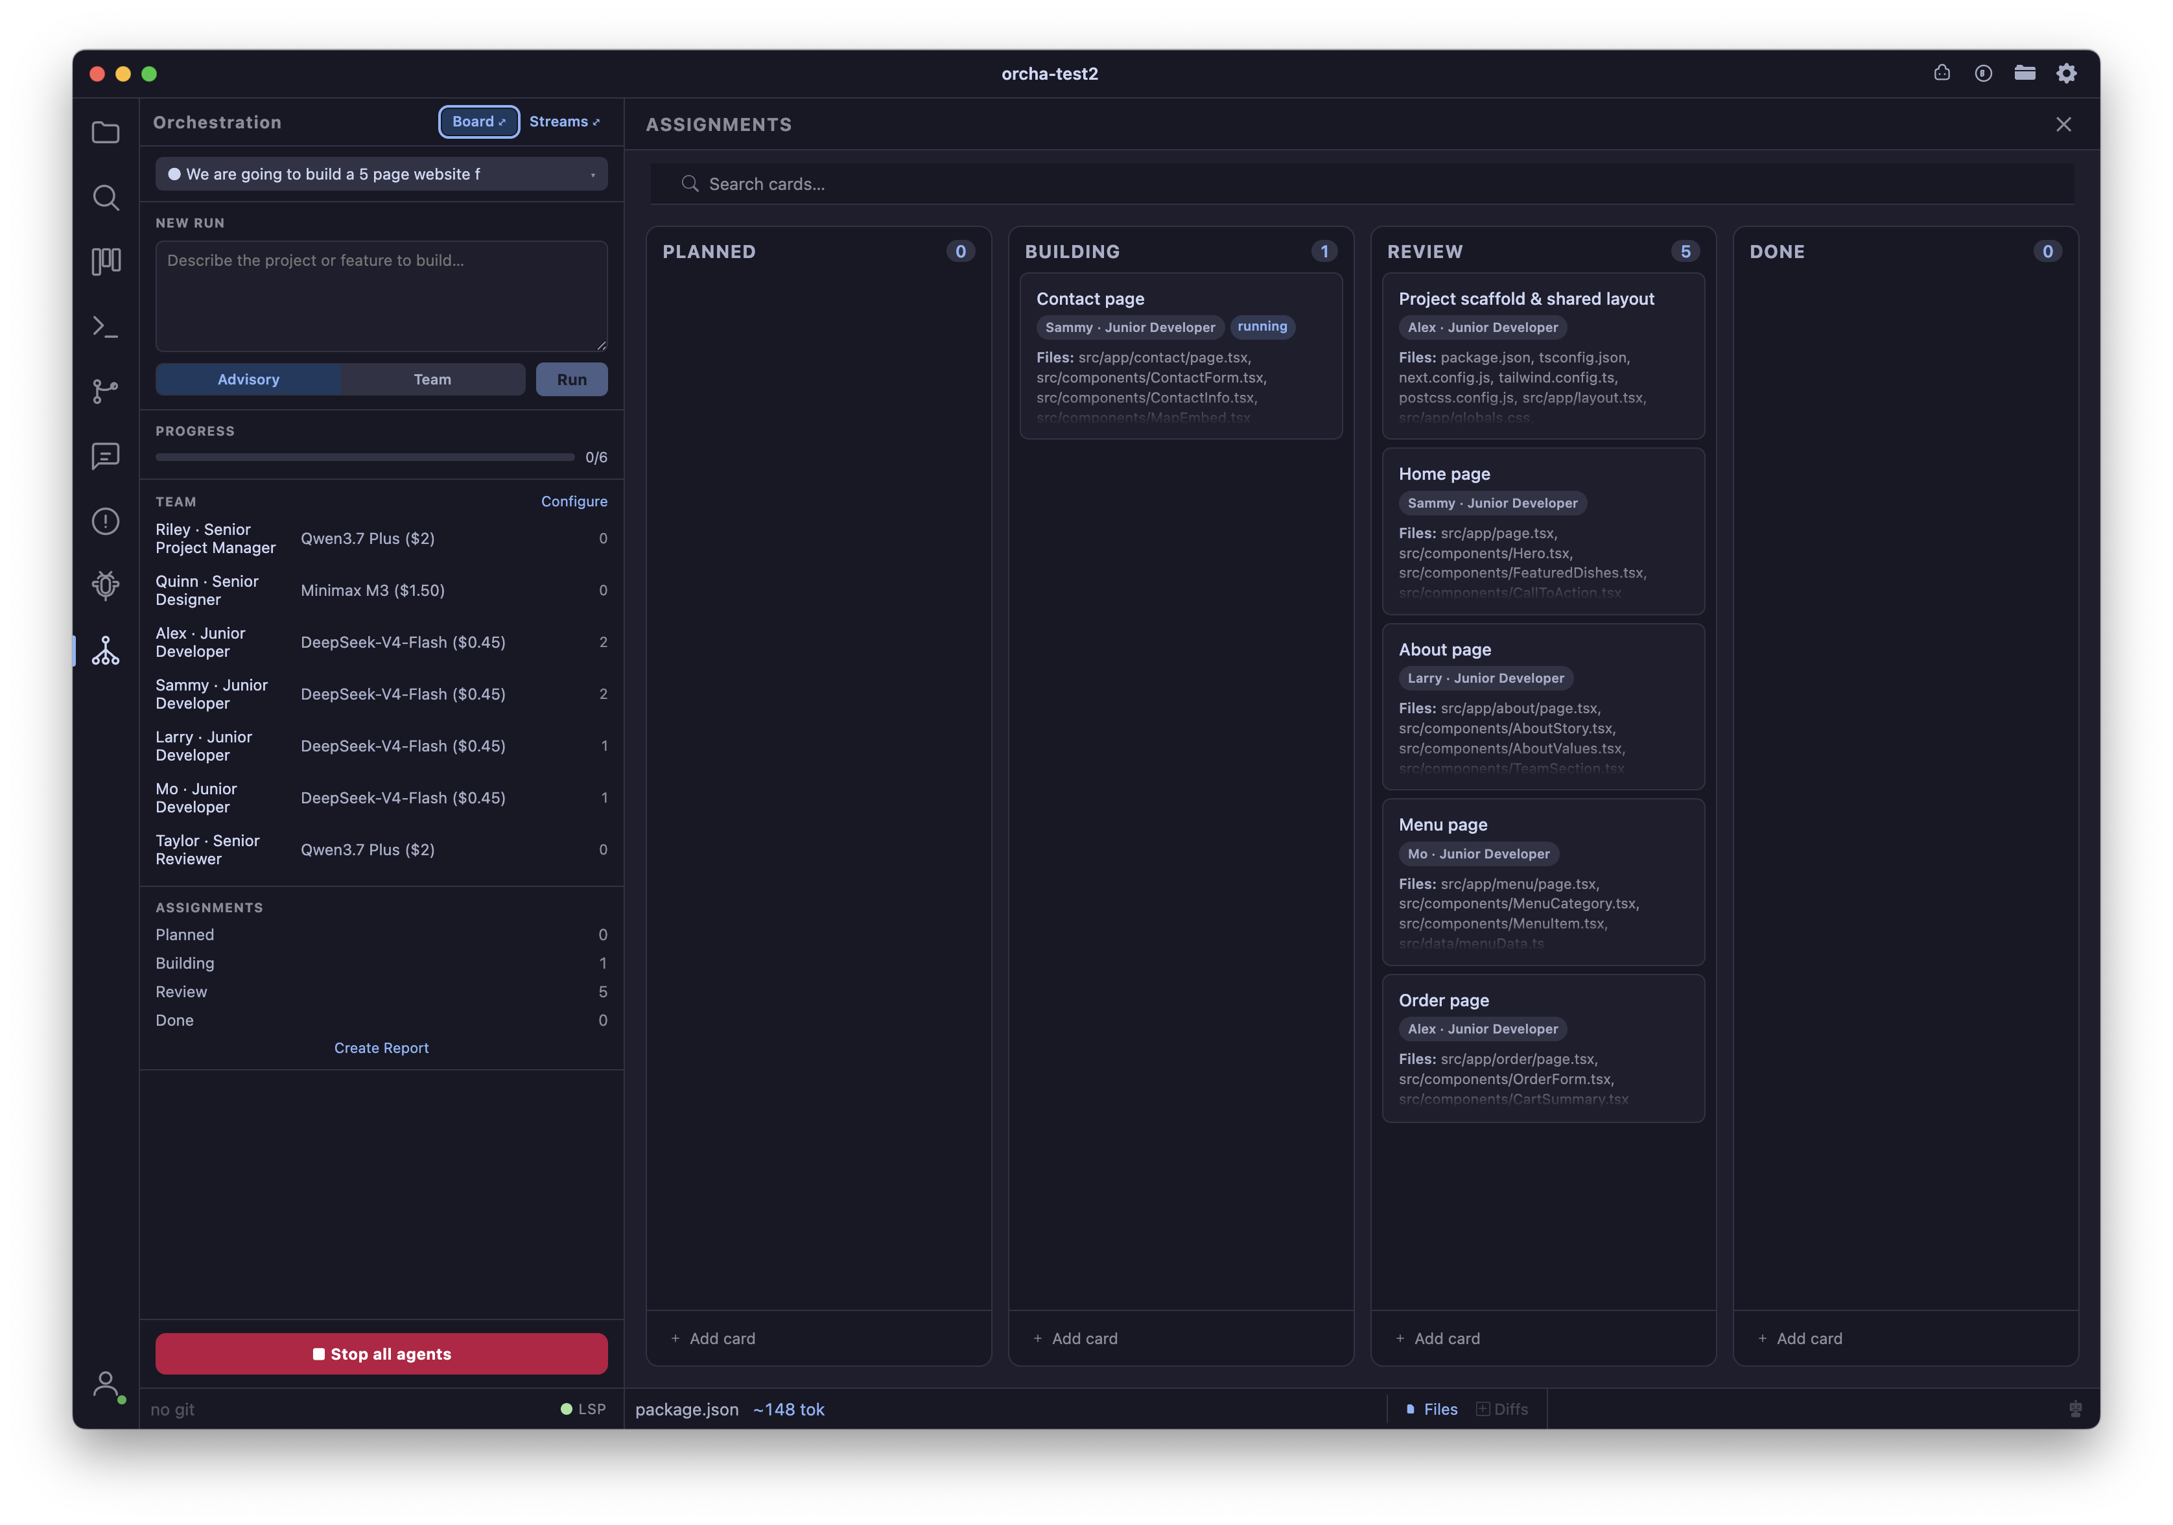Click the Review column count badge 5
This screenshot has height=1525, width=2173.
[x=1685, y=251]
